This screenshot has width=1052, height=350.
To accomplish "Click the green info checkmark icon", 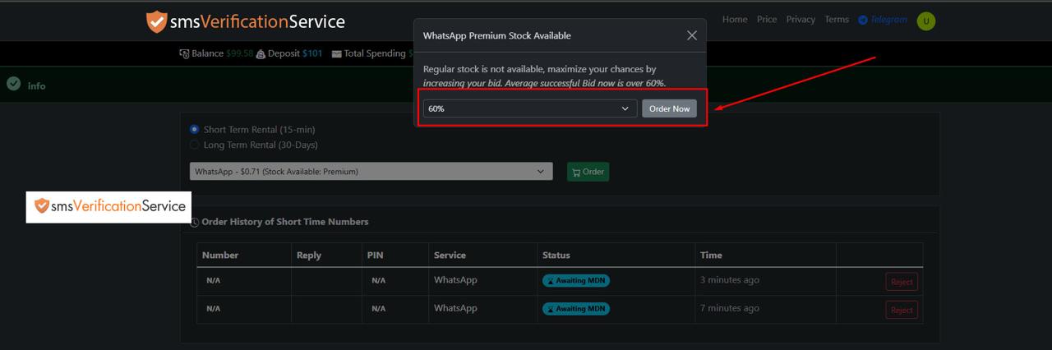I will [x=13, y=84].
